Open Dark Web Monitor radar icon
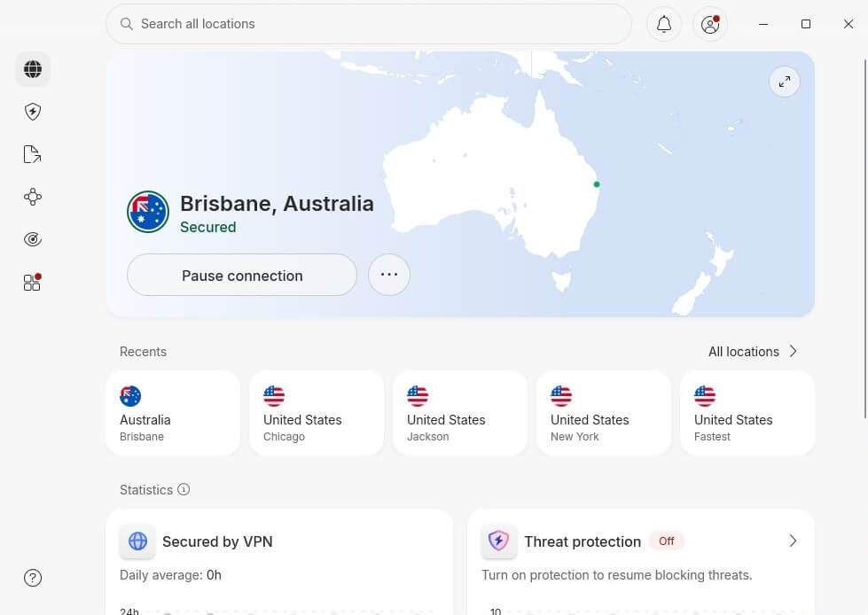The image size is (868, 615). click(x=33, y=239)
